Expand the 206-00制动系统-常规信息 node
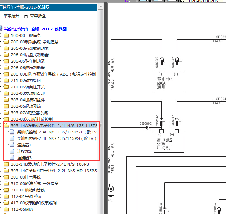 (1, 42)
